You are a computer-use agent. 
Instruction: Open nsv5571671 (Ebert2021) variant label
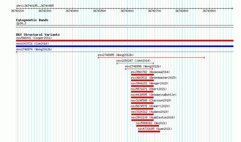coord(149,89)
